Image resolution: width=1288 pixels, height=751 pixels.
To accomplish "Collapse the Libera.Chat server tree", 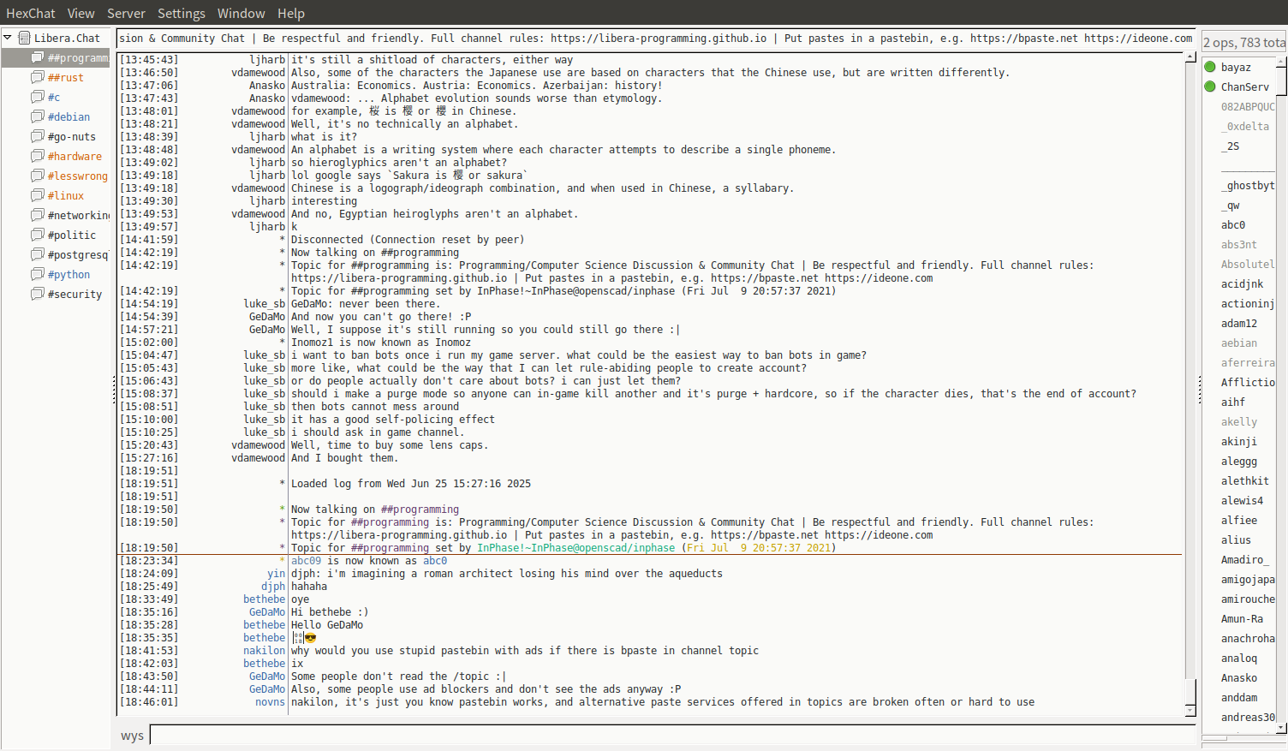I will [8, 38].
